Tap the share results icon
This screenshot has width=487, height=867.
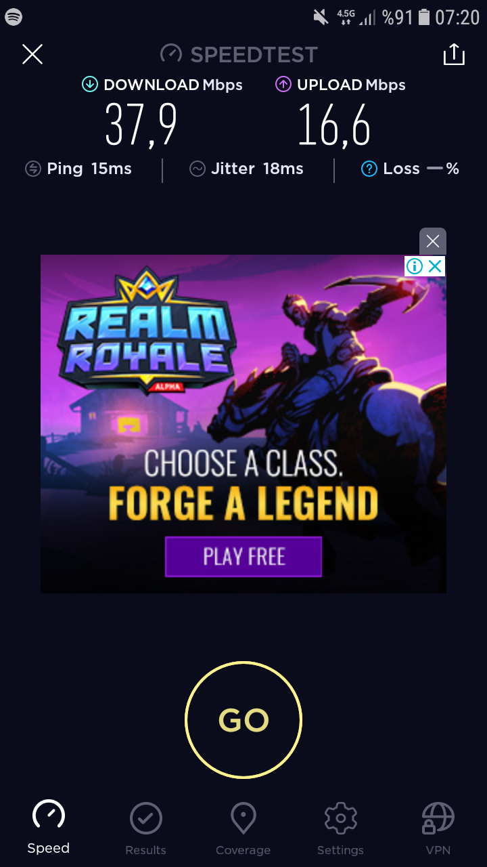pos(454,54)
